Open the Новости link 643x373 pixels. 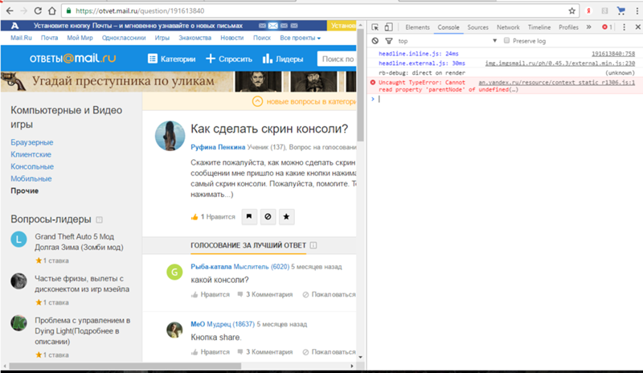point(231,38)
